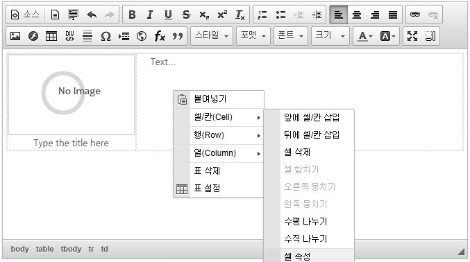Toggle superscript formatting

coord(222,15)
